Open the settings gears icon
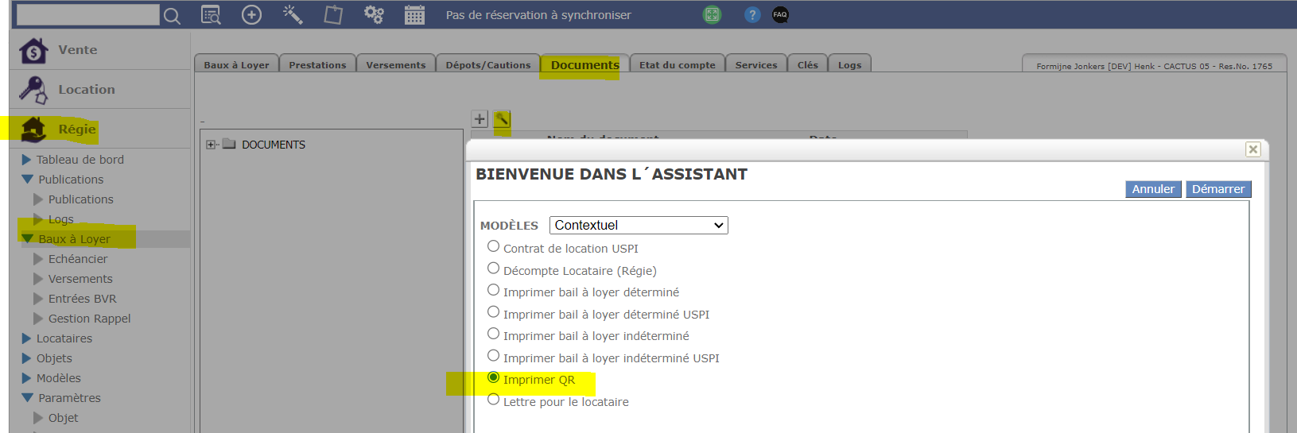 373,15
